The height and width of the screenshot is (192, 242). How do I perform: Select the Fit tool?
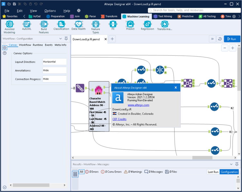[113, 25]
